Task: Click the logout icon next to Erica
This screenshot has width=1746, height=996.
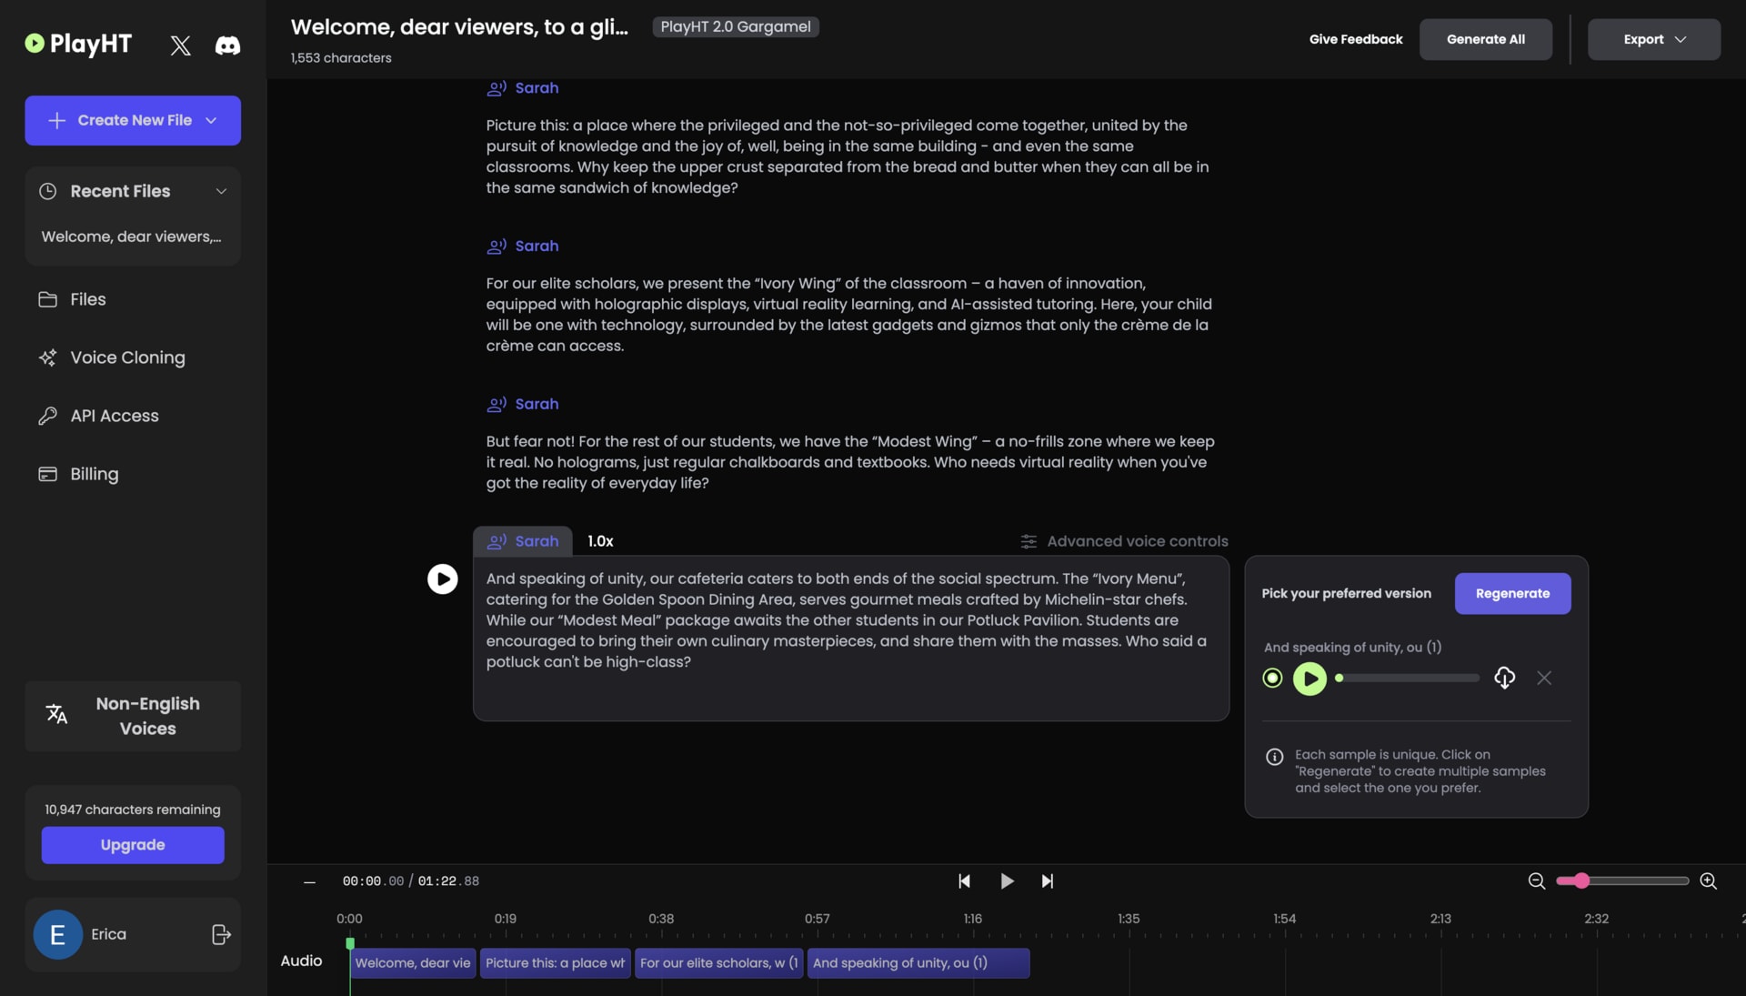Action: 221,934
